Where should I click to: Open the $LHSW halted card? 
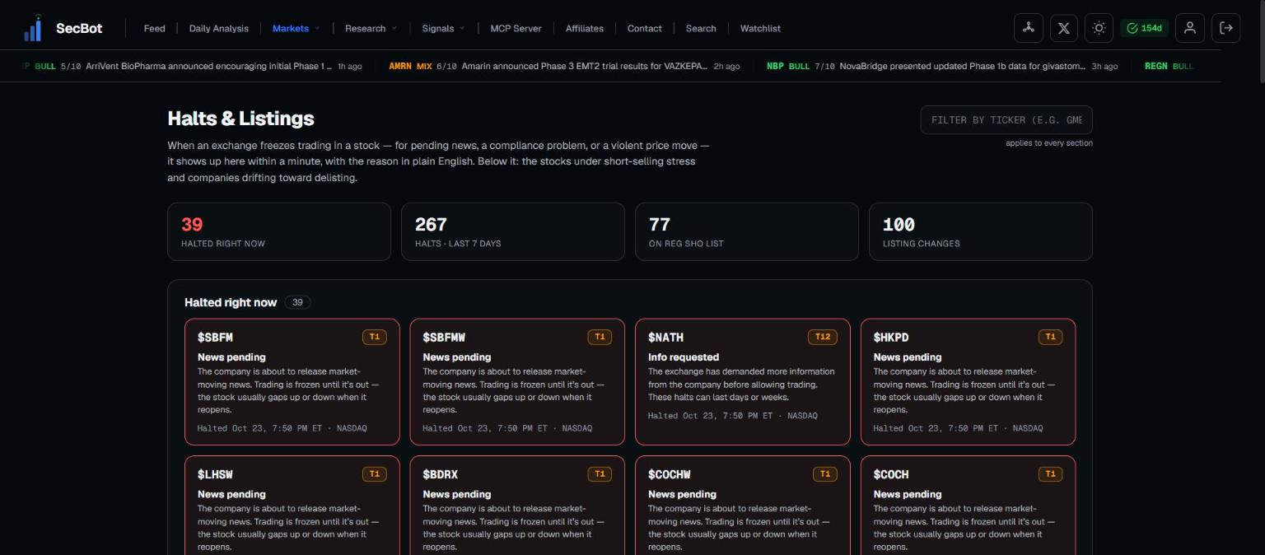[292, 505]
